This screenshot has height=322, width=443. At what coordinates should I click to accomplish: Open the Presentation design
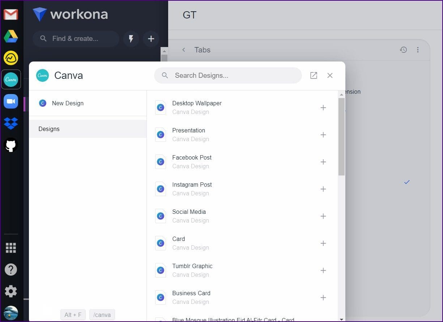coord(242,135)
